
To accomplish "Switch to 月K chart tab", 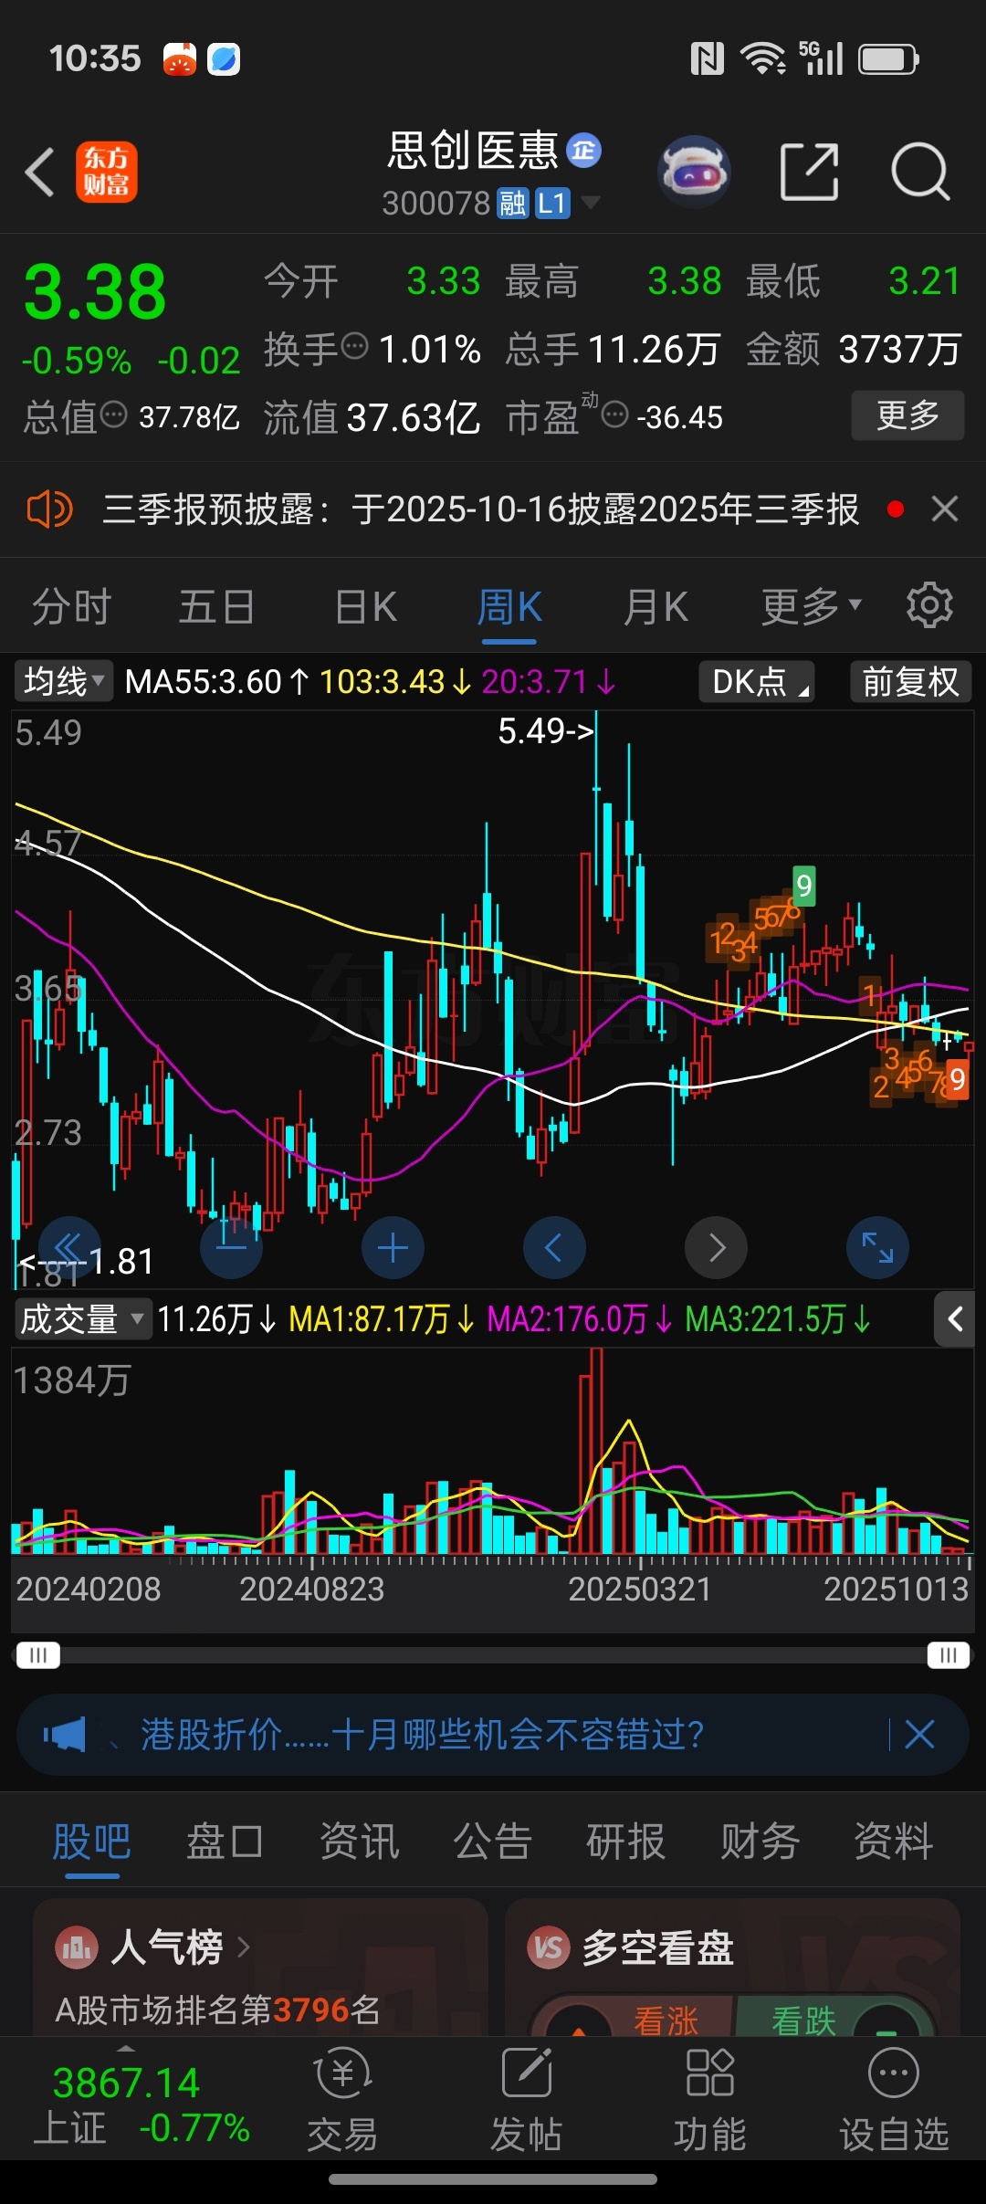I will [x=655, y=607].
